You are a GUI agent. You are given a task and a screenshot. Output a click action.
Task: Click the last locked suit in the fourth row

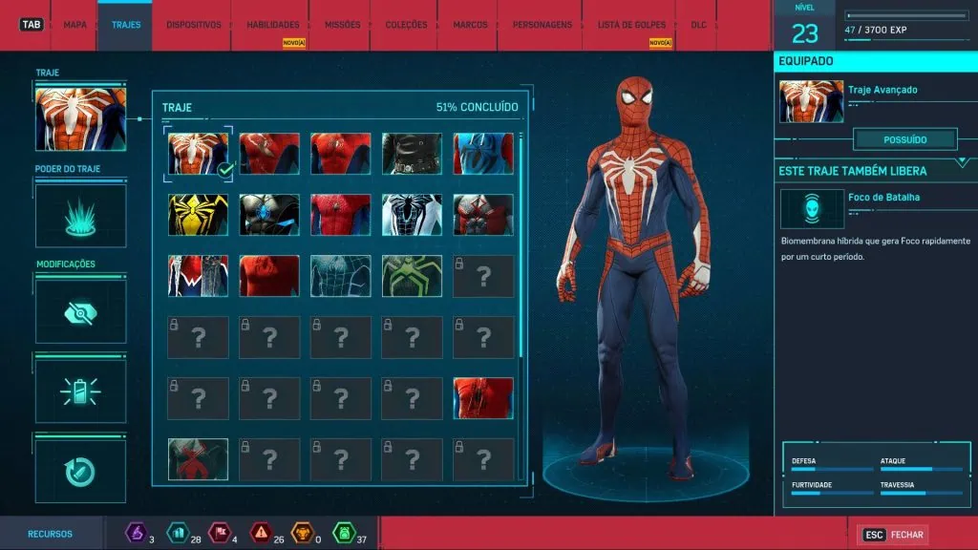pyautogui.click(x=483, y=337)
